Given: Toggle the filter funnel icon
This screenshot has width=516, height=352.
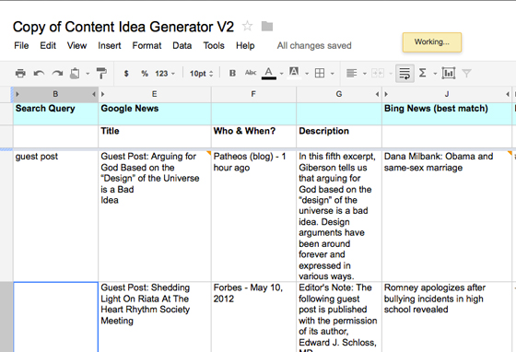Looking at the screenshot, I should 466,73.
